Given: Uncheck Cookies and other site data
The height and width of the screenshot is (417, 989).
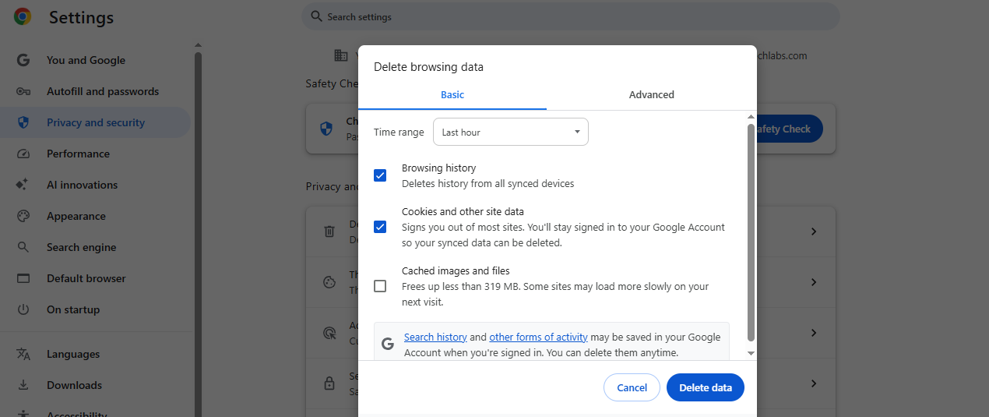Looking at the screenshot, I should [380, 227].
